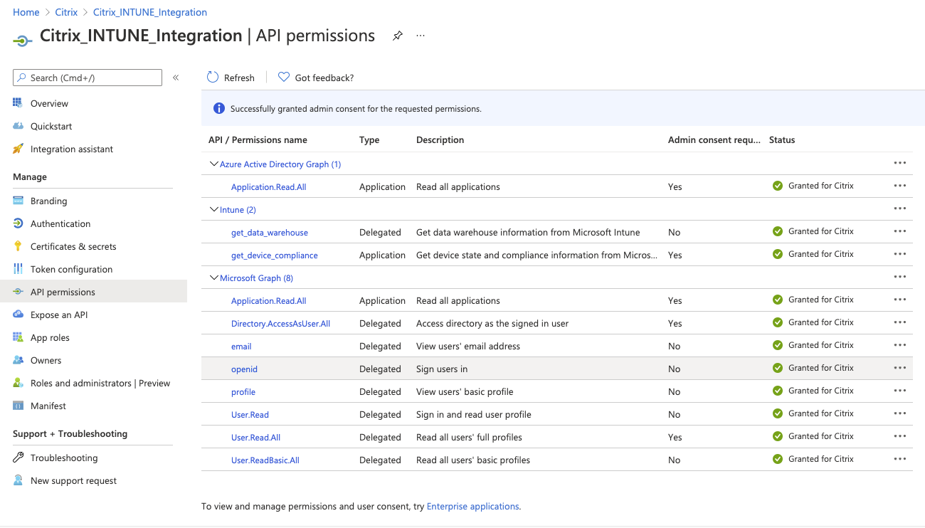Open Integration assistant in sidebar
Screen dimensions: 925x528
(x=72, y=149)
